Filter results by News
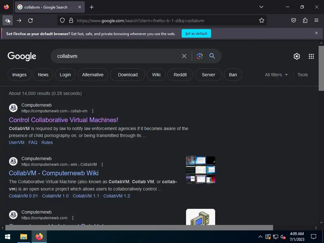324x243 pixels. [43, 75]
